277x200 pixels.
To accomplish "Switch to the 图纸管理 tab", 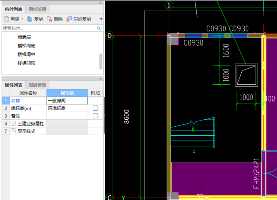I will (37, 9).
